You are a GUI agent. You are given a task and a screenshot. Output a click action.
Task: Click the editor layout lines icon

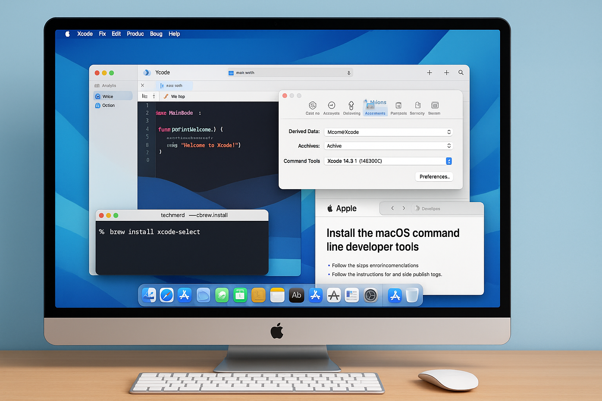click(145, 96)
